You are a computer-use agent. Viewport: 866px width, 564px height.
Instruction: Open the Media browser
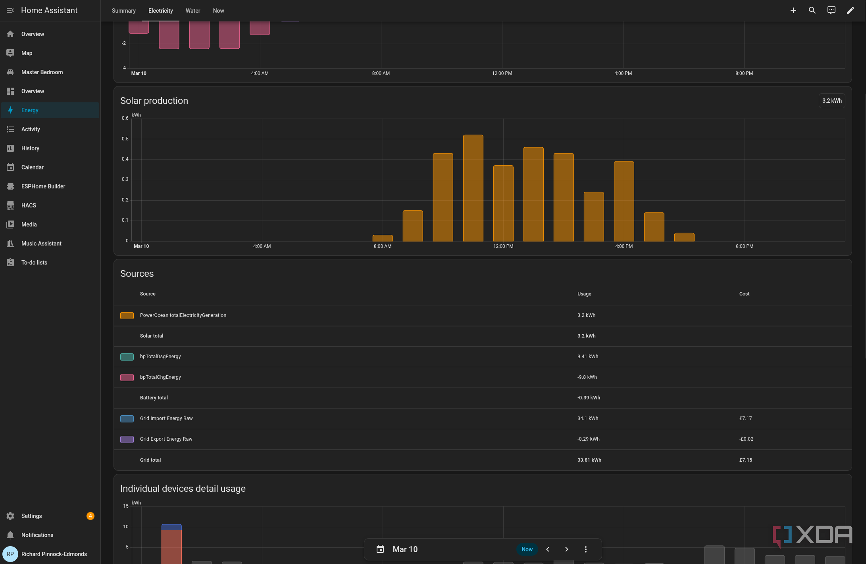pyautogui.click(x=50, y=224)
